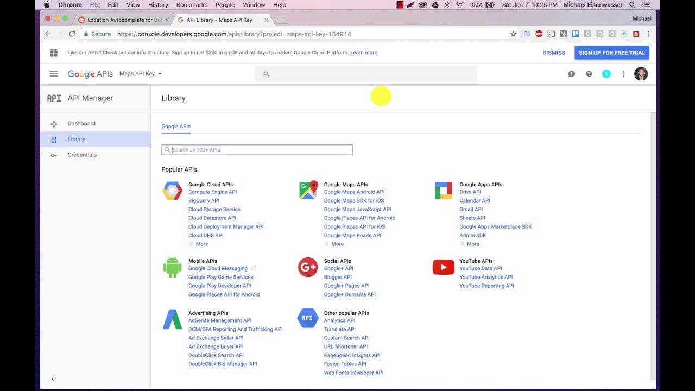Screen dimensions: 695x391
Task: Focus the Search all 100+ APIs field
Action: [257, 150]
